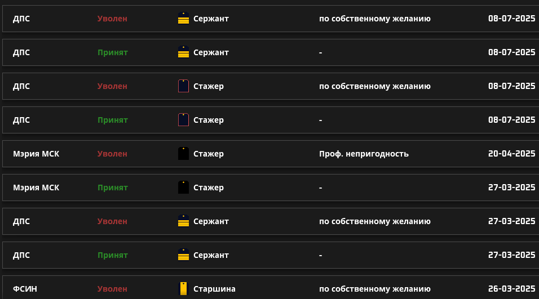Image resolution: width=539 pixels, height=299 pixels.
Task: Click Сержант insignia icon in Принят row dated 08-07-2025
Action: coord(184,52)
